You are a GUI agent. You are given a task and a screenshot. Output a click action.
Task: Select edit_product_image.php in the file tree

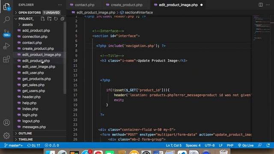pyautogui.click(x=42, y=55)
